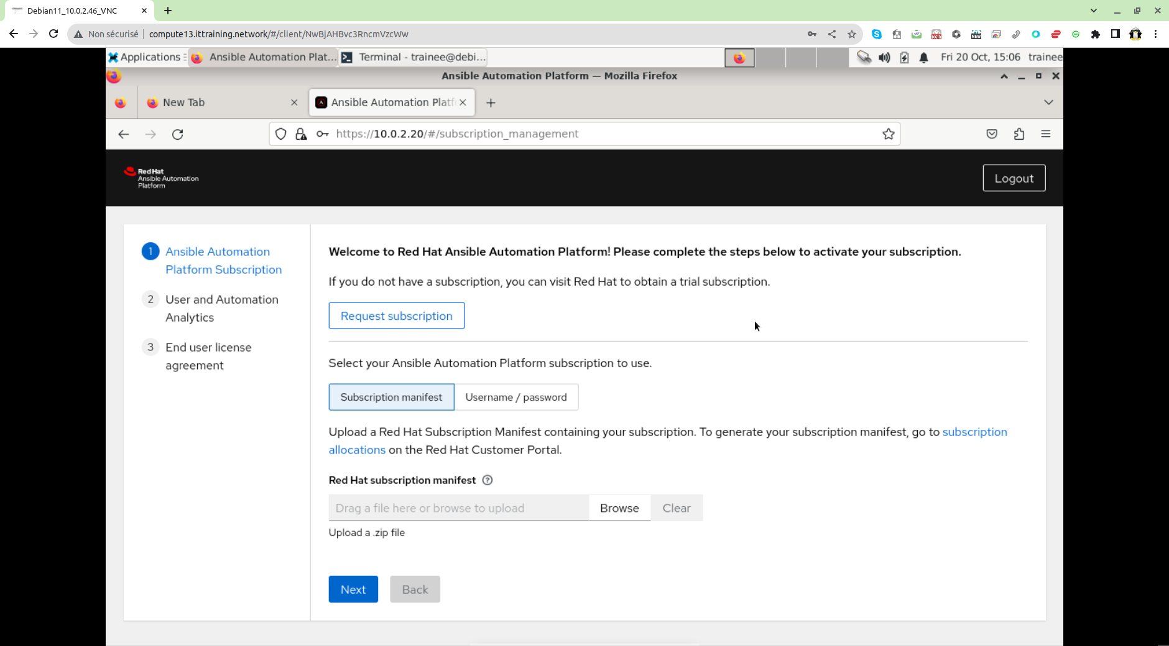Open Chrome three-dot menu
The height and width of the screenshot is (646, 1169).
(1155, 34)
